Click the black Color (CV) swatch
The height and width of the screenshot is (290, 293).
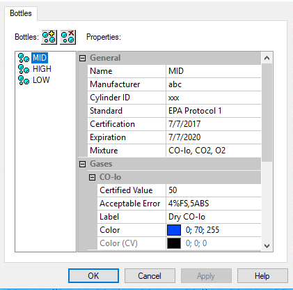tap(174, 243)
